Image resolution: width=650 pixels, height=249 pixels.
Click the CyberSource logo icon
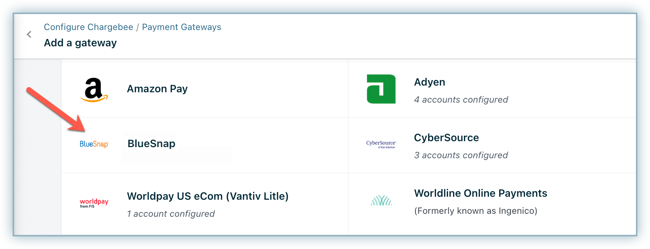381,144
